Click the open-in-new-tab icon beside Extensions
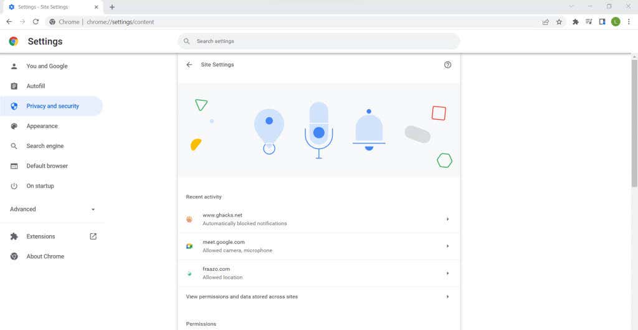This screenshot has width=638, height=330. click(93, 236)
